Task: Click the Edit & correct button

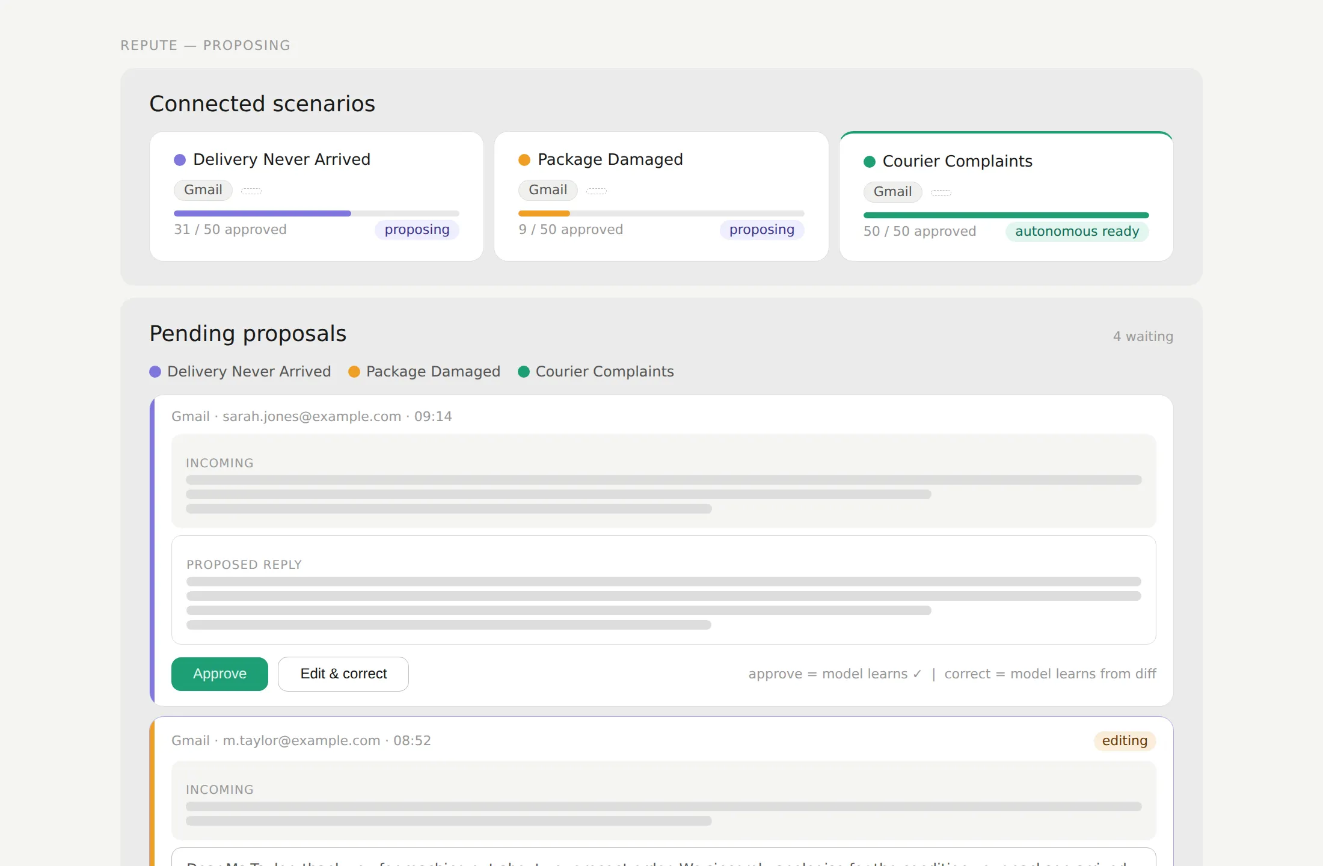Action: tap(343, 674)
